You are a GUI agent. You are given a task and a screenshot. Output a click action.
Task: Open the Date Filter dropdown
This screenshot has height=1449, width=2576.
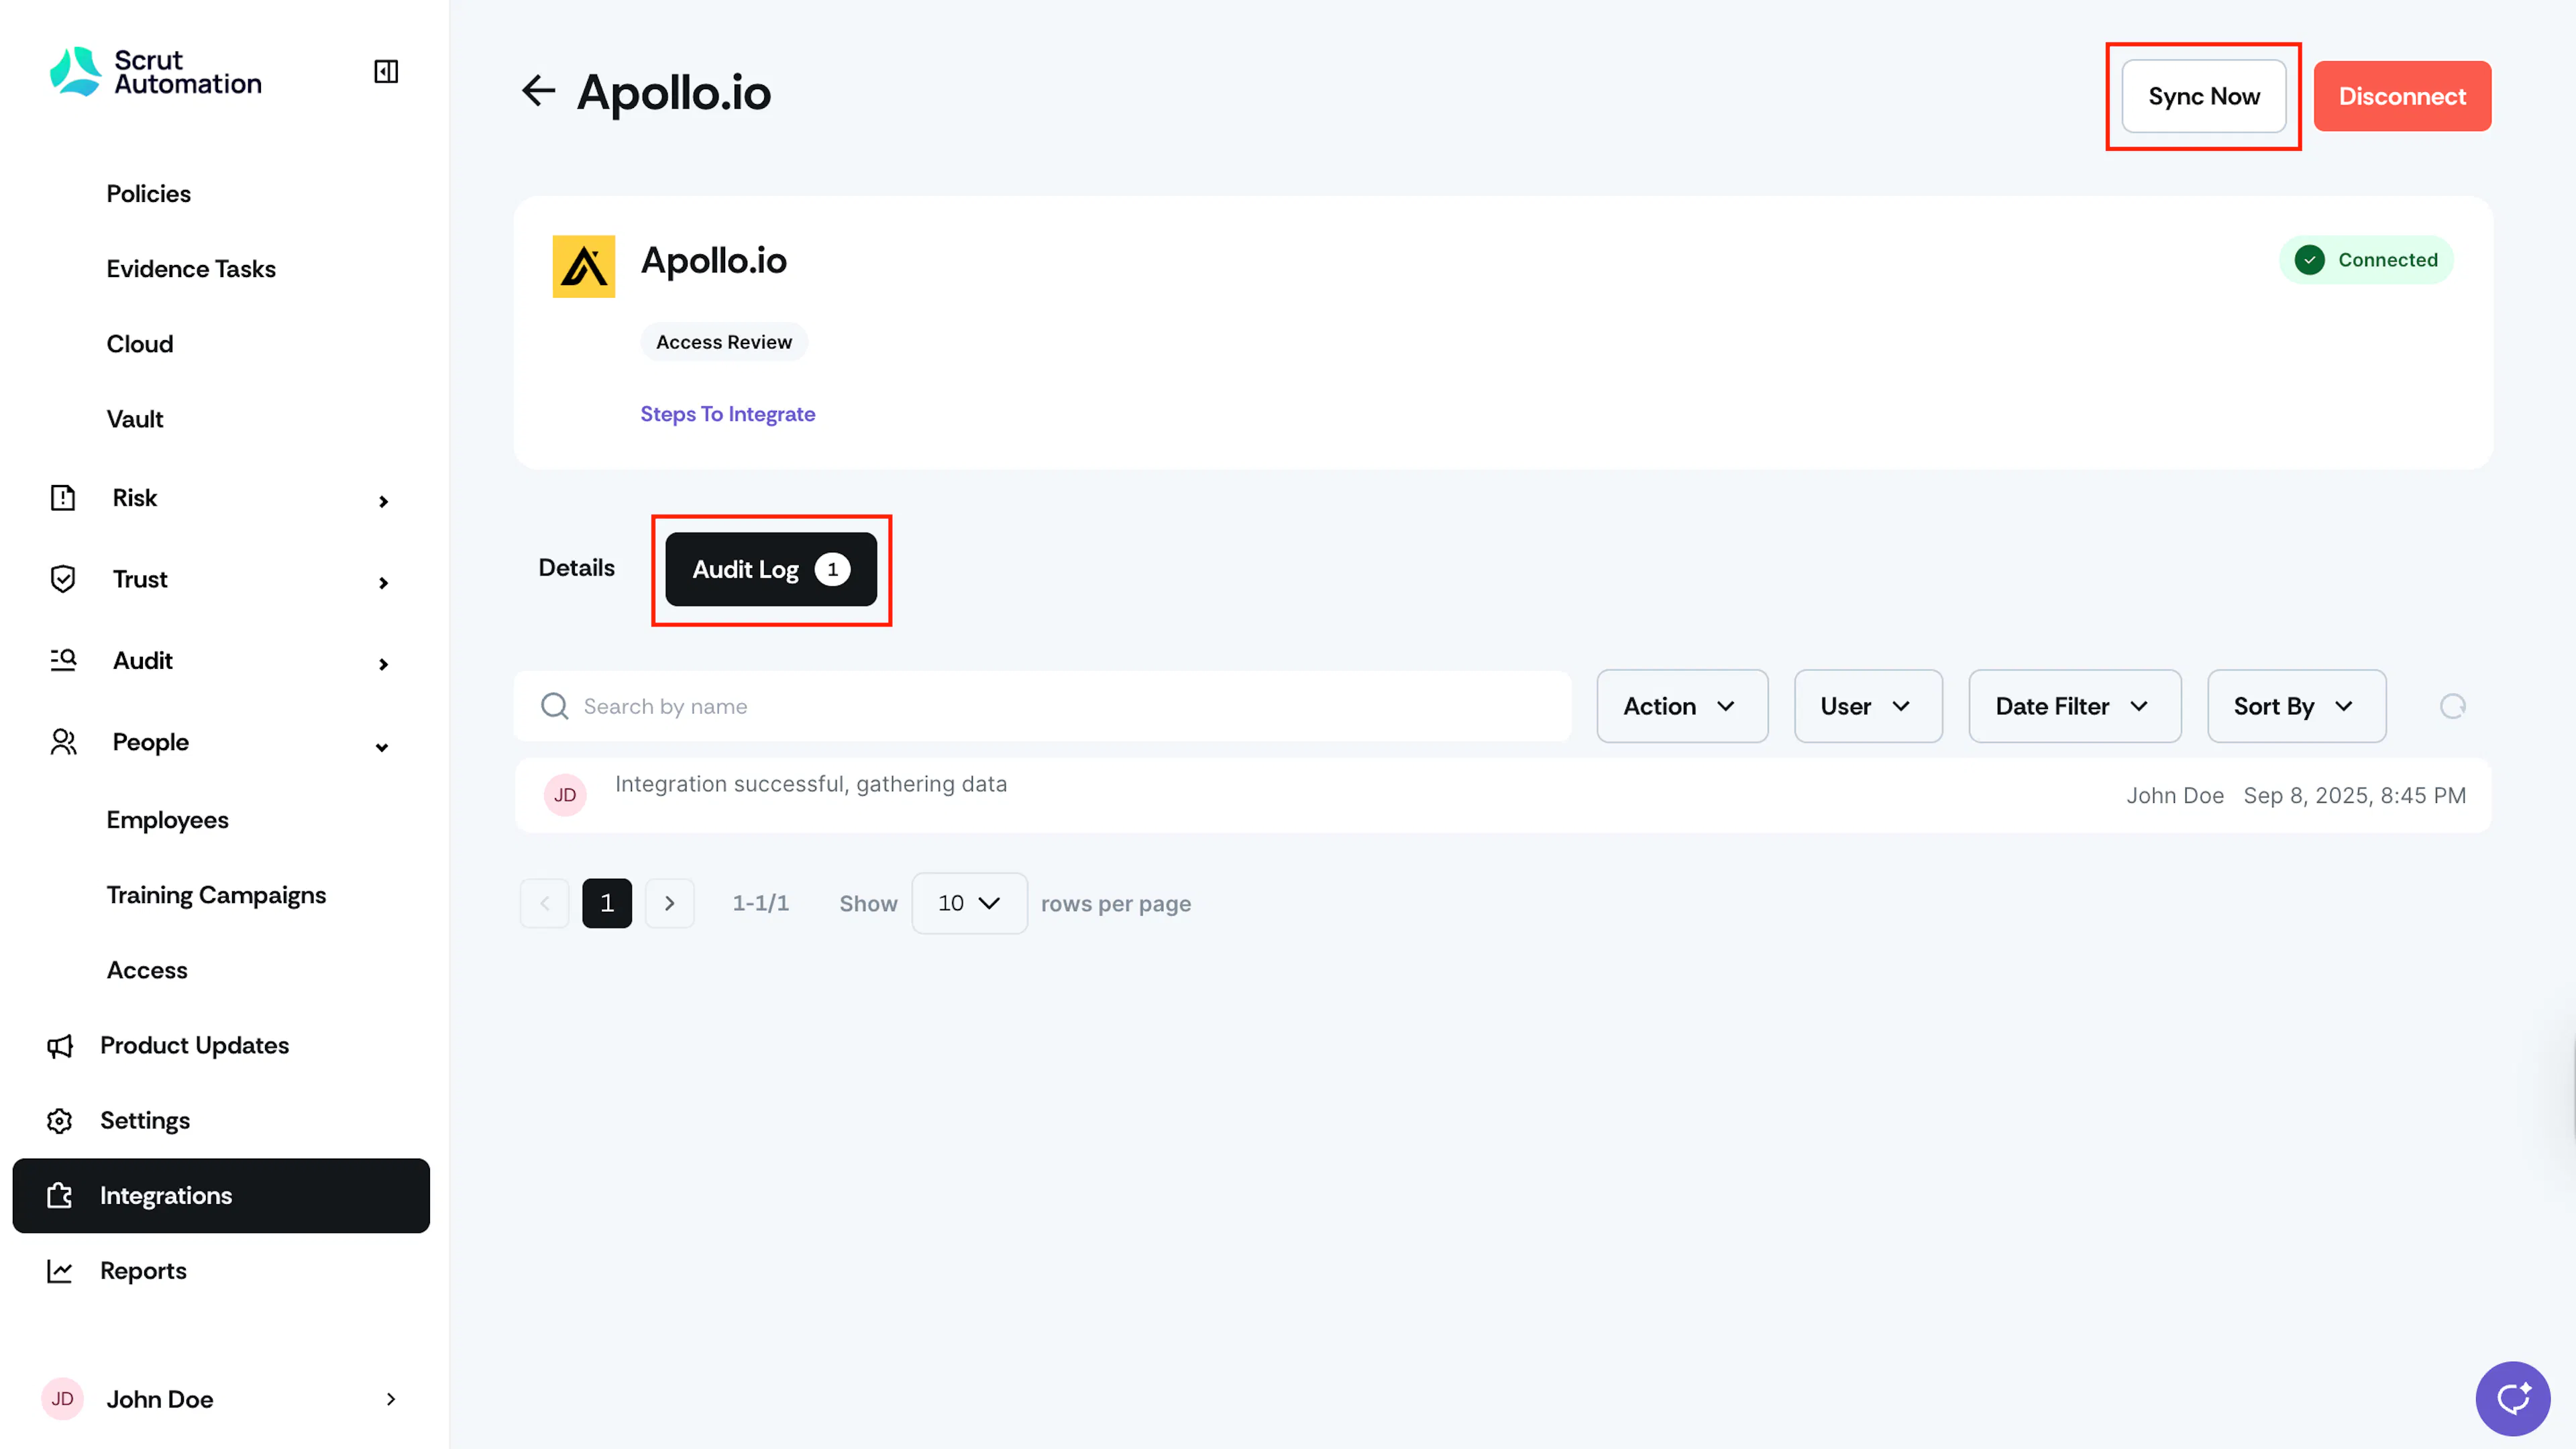click(2075, 706)
